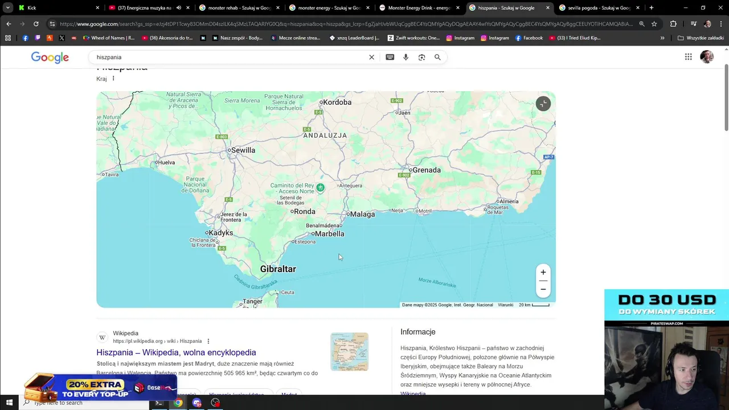729x410 pixels.
Task: Go forward in browser history
Action: pyautogui.click(x=22, y=24)
